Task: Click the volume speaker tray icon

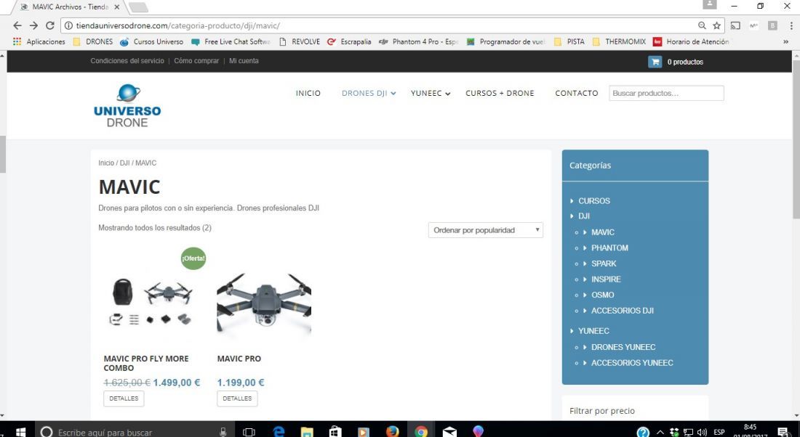Action: 703,432
